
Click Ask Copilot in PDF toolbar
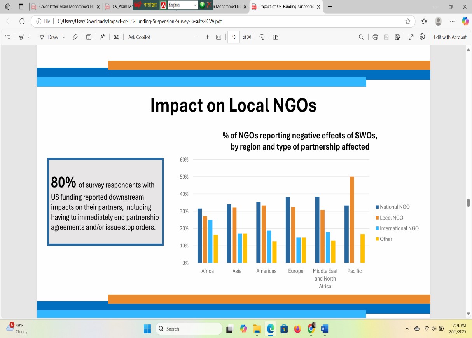point(139,37)
